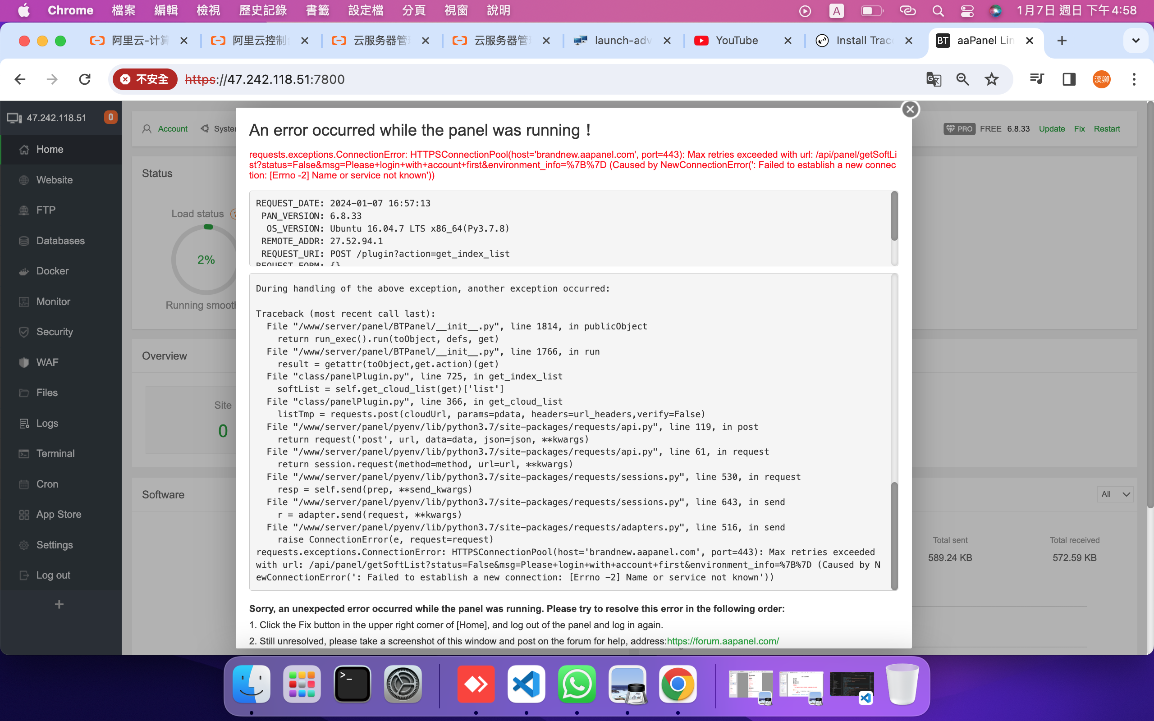Screen dimensions: 1154x721
Task: Expand Chrome tab search chevron
Action: click(x=1136, y=41)
